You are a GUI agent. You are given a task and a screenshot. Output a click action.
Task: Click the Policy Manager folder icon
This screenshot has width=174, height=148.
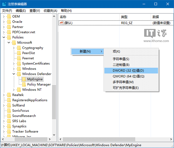tap(24, 84)
